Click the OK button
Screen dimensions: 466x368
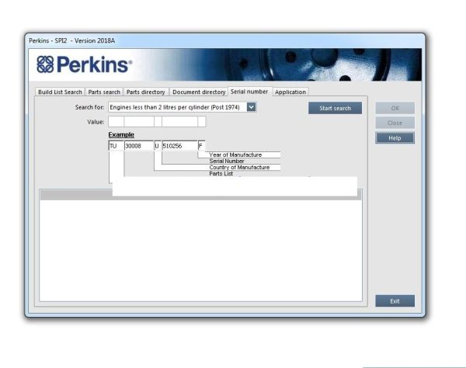click(x=395, y=108)
